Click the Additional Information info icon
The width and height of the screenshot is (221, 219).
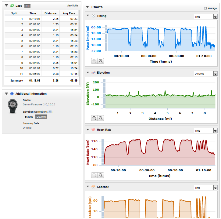tap(12, 93)
